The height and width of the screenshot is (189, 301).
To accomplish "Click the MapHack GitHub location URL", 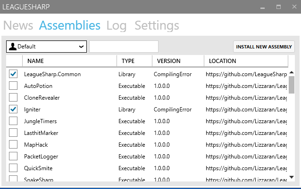I will pos(246,145).
